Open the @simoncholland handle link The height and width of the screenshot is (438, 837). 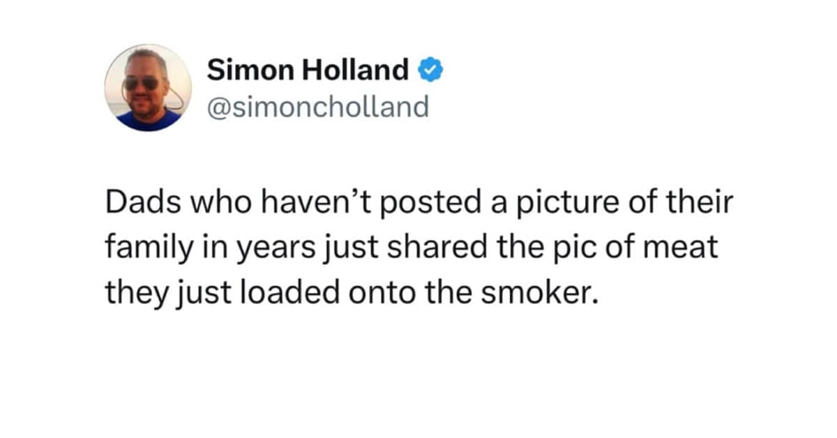(x=317, y=107)
